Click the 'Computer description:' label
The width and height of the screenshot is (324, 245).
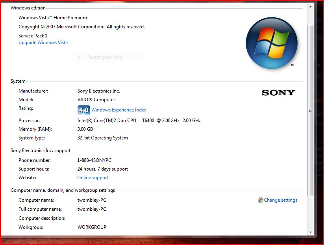[x=42, y=218]
